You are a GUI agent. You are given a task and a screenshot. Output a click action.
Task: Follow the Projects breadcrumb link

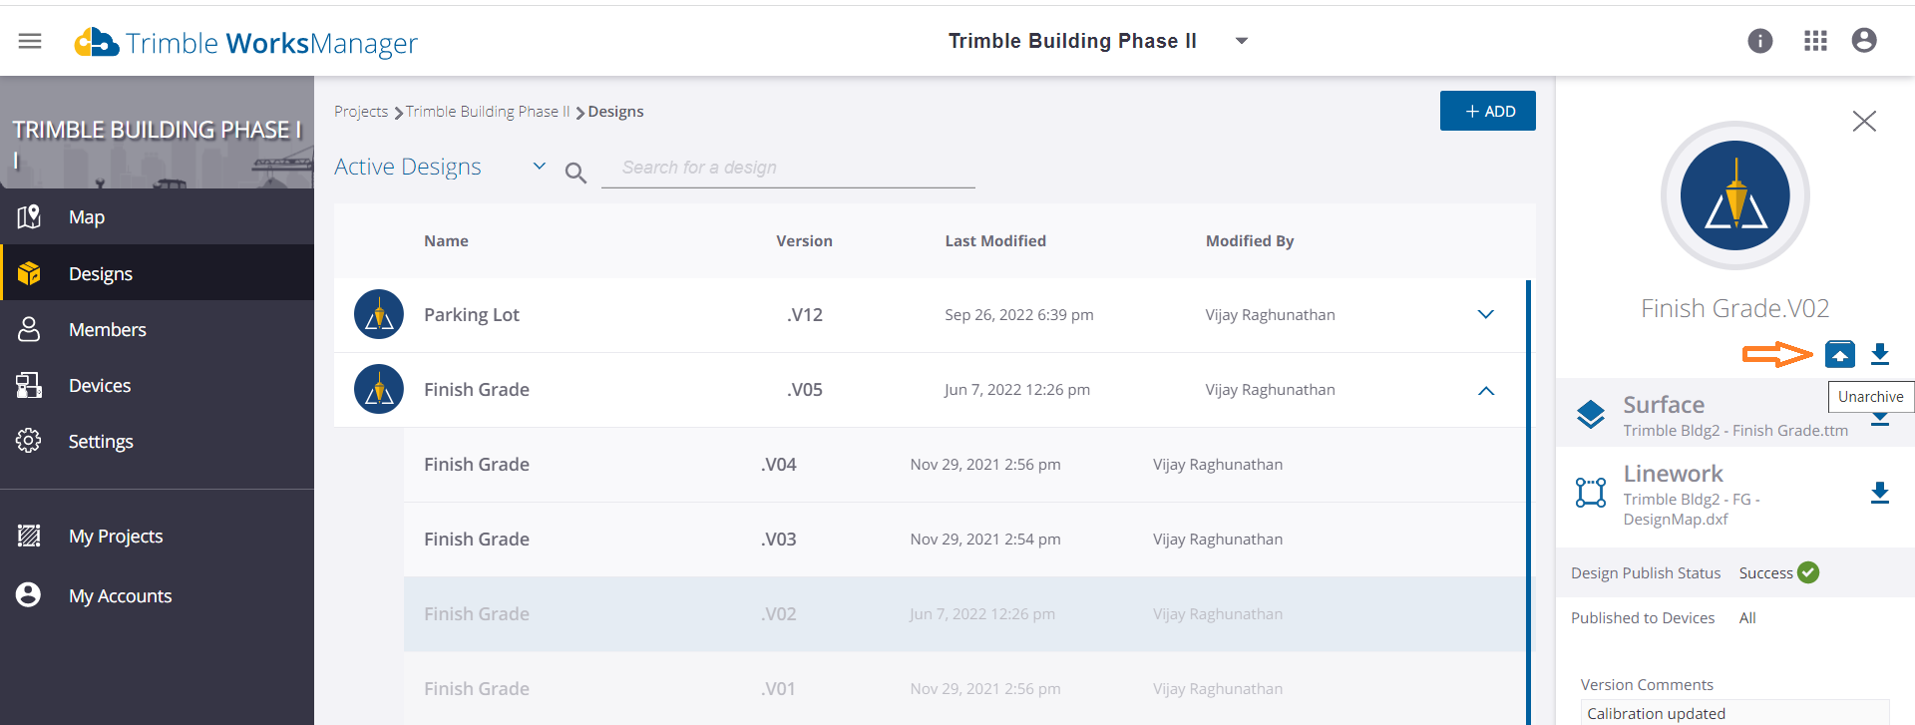pos(361,112)
